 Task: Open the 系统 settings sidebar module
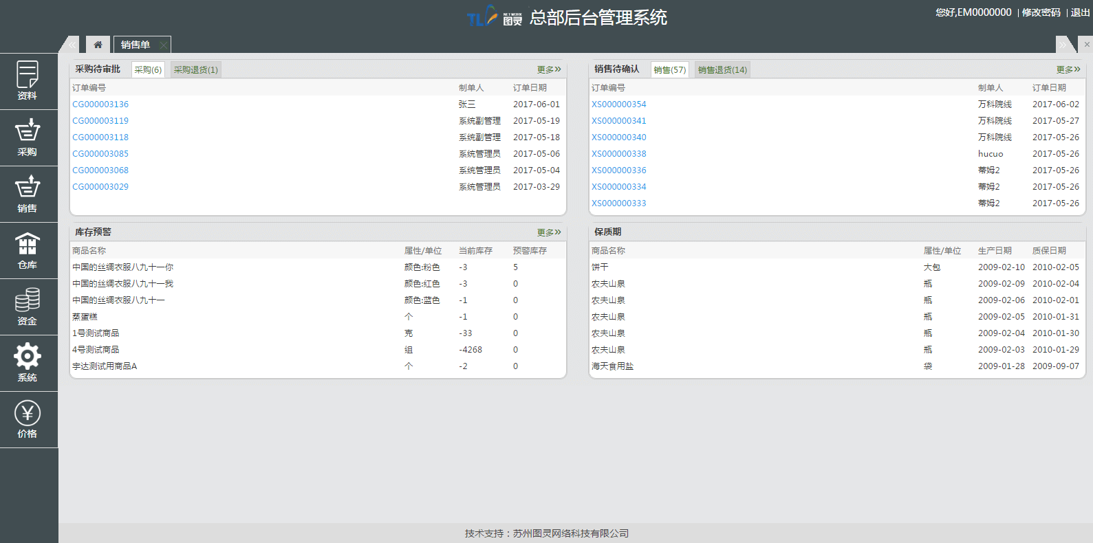(28, 363)
